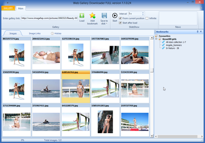The image size is (205, 143).
Task: Select thumbnail 641228379.jpg
Action: click(76, 120)
